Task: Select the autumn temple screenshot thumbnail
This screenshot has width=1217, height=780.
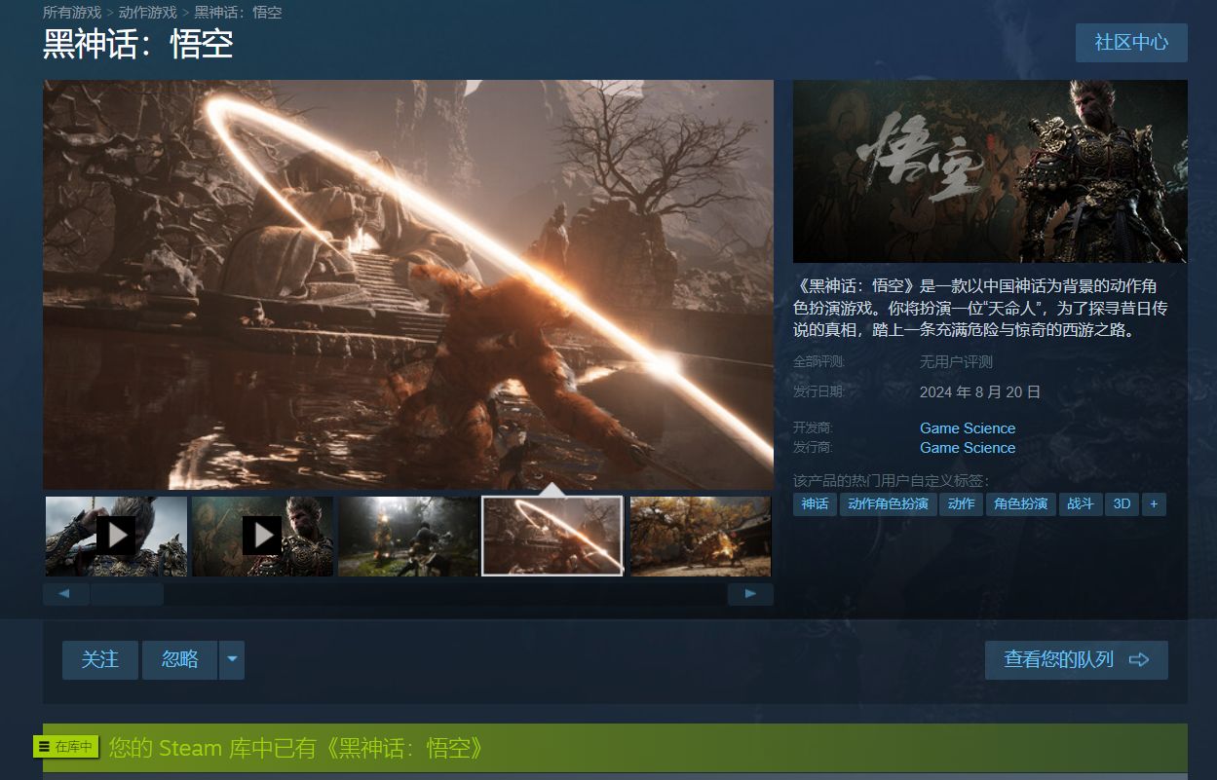Action: tap(701, 536)
